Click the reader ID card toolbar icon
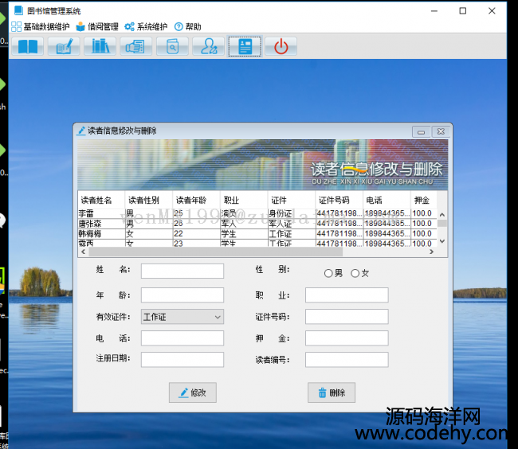This screenshot has width=518, height=449. coord(245,46)
